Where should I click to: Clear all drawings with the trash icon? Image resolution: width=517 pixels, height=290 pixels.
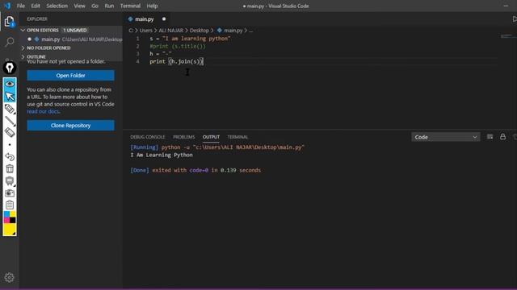tap(10, 168)
